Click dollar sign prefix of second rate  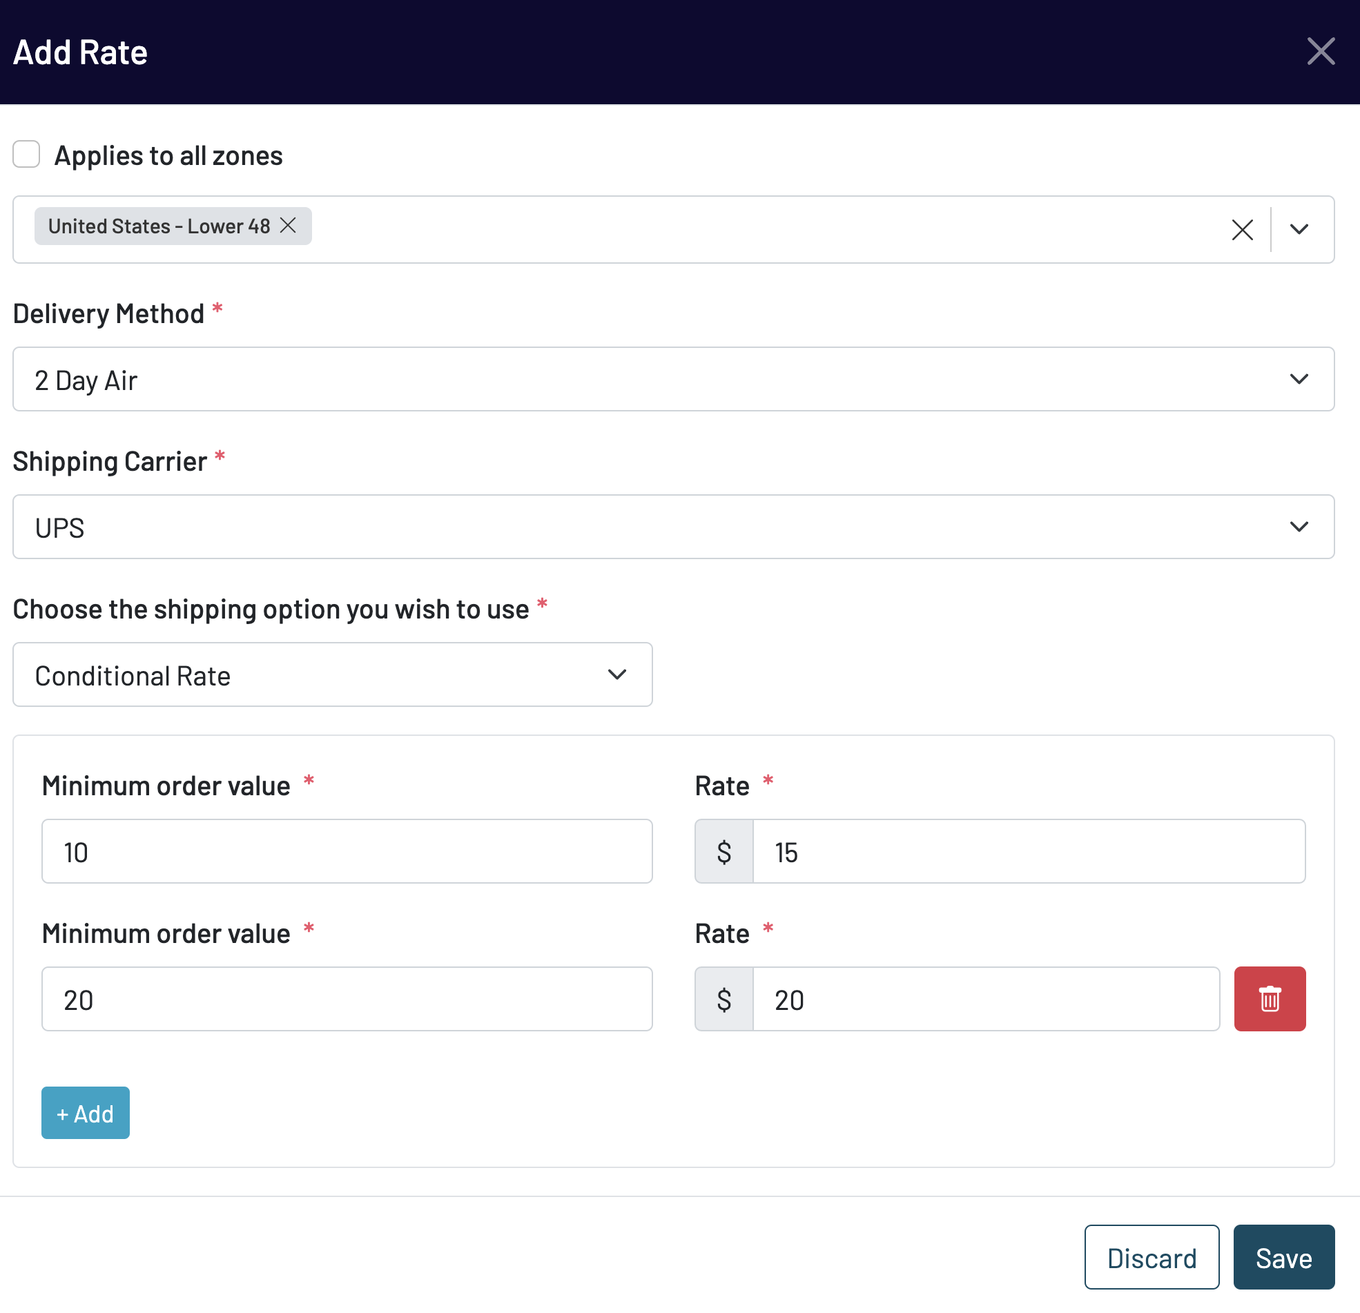723,1000
